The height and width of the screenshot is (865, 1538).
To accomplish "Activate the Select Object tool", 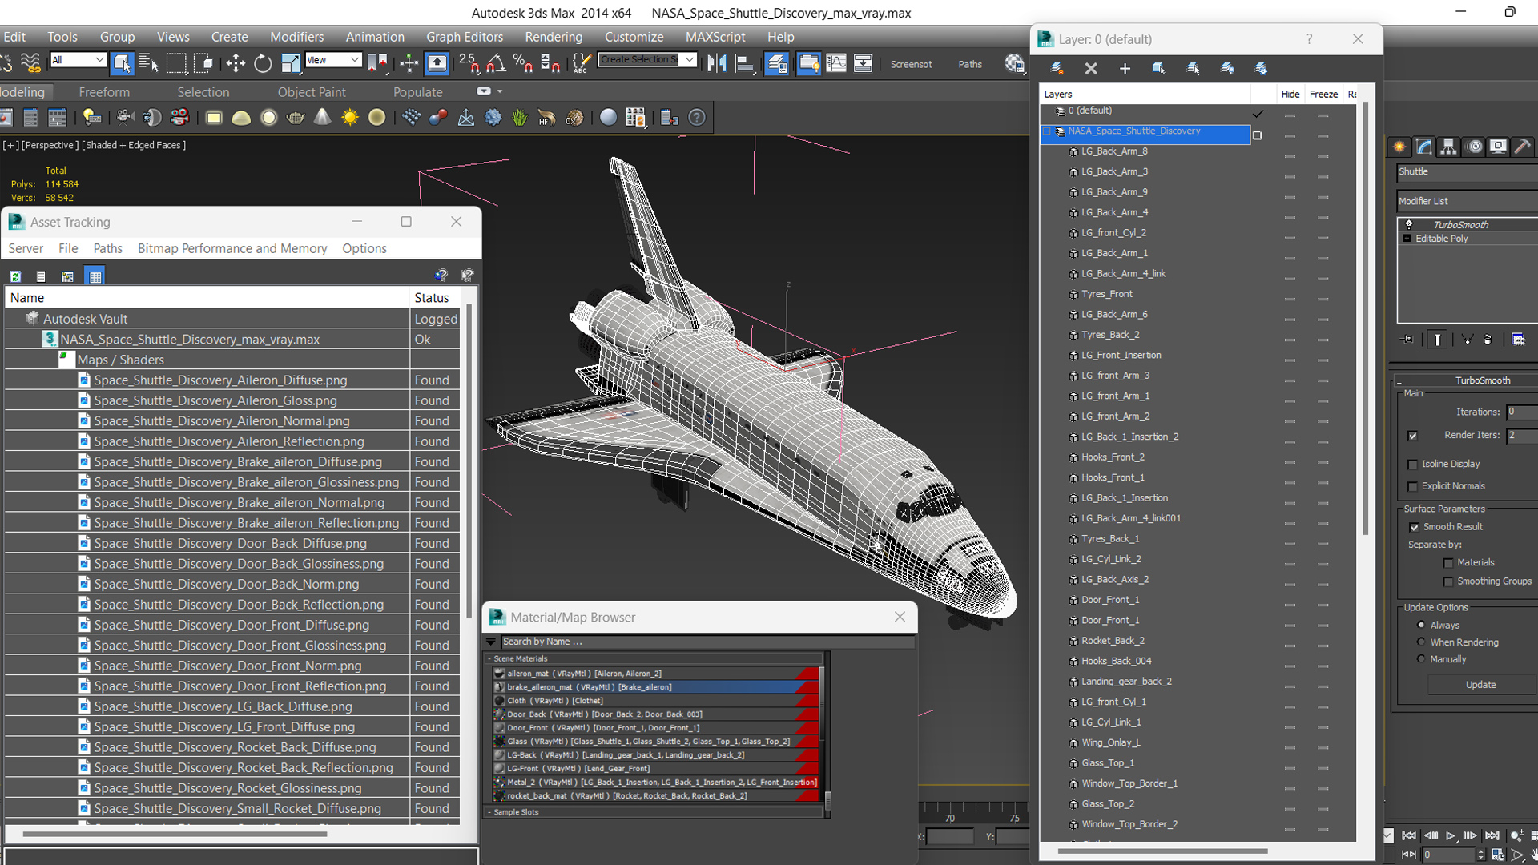I will [122, 63].
